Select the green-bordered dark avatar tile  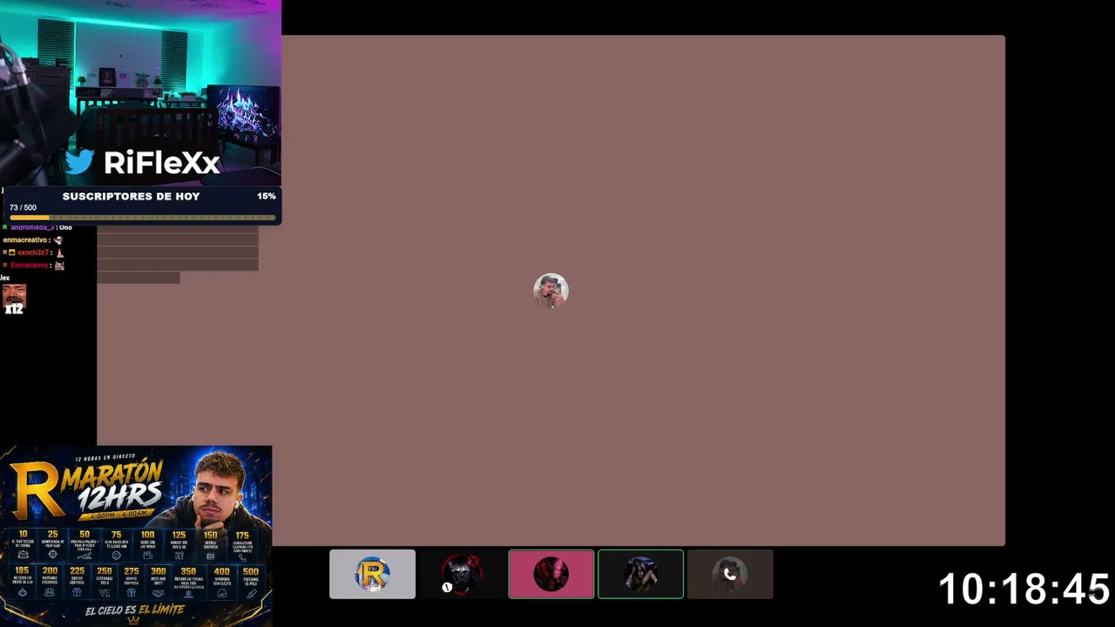point(640,574)
